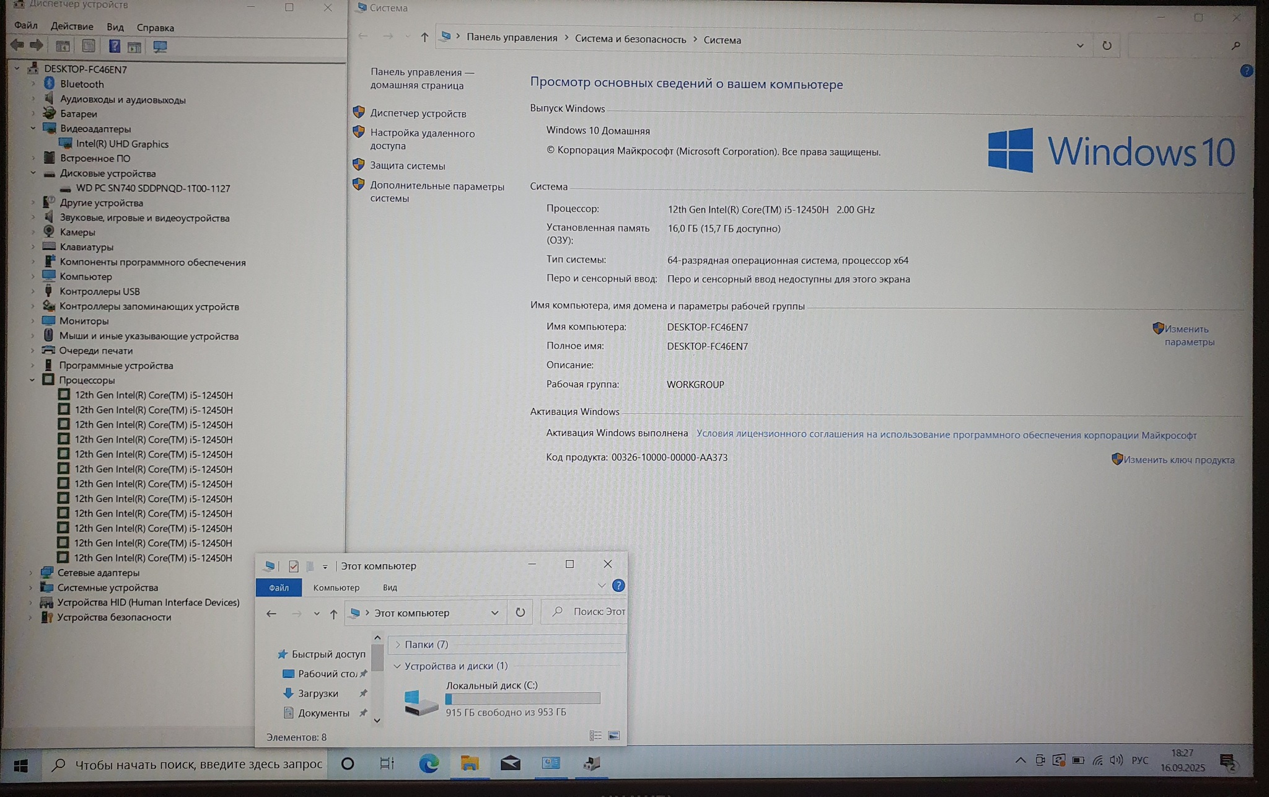
Task: Click the up arrow in Этот компьютер navigation
Action: click(333, 614)
